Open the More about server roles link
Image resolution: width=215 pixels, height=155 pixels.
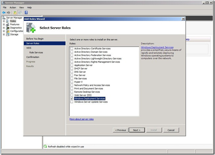click(x=82, y=119)
